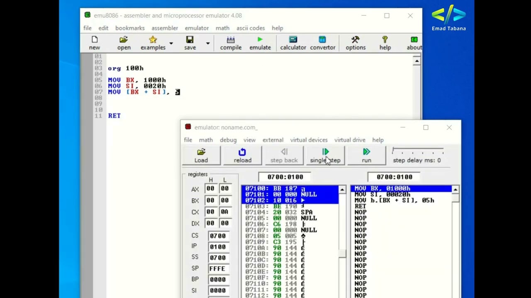
Task: Open the calculator tool
Action: coord(293,43)
